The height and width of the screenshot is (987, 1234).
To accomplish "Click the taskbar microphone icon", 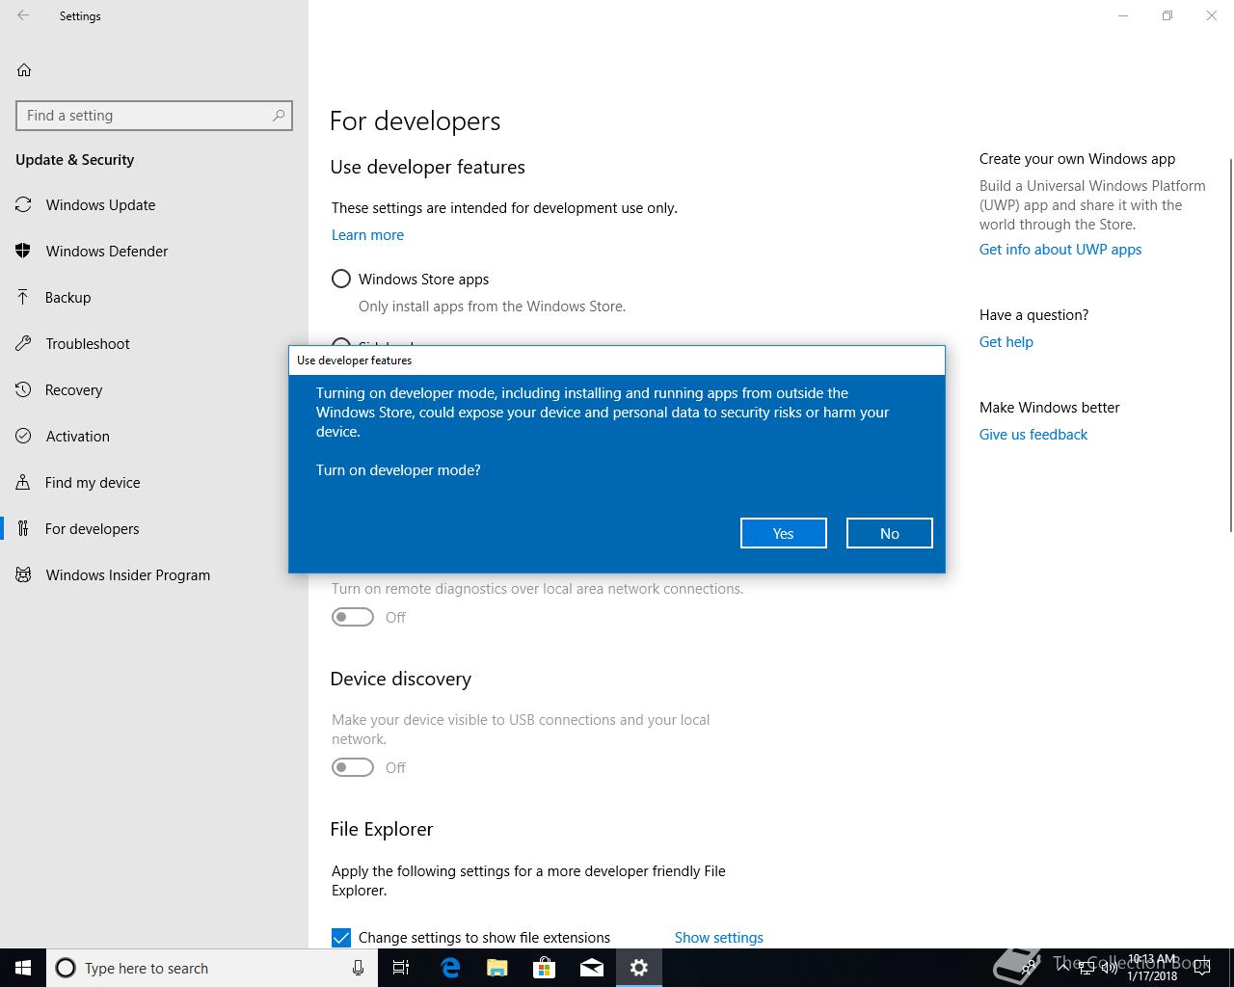I will point(358,968).
